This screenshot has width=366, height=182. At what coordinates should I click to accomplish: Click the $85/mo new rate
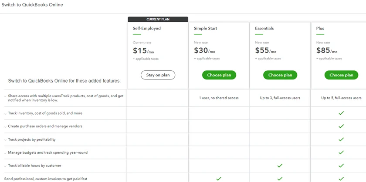point(327,50)
